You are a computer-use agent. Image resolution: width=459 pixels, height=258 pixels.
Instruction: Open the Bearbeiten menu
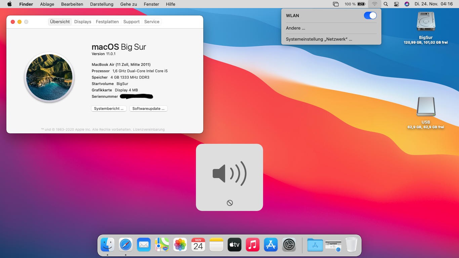click(72, 4)
